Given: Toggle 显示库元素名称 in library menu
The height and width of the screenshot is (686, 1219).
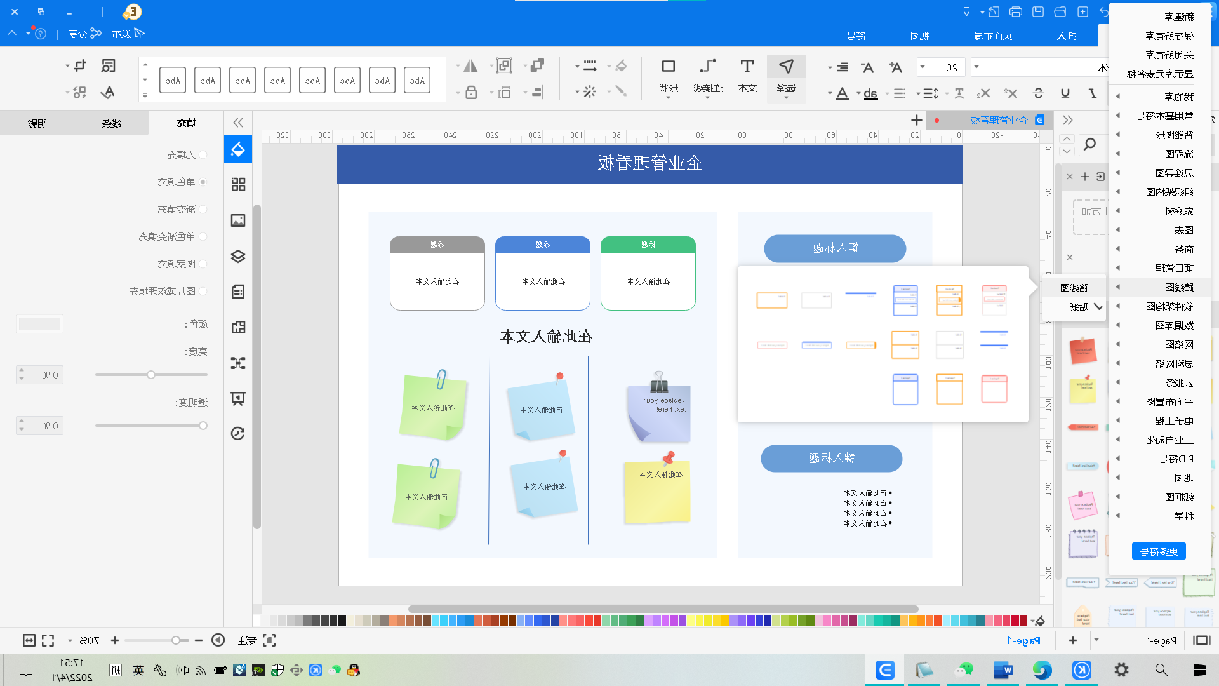Looking at the screenshot, I should [1160, 74].
